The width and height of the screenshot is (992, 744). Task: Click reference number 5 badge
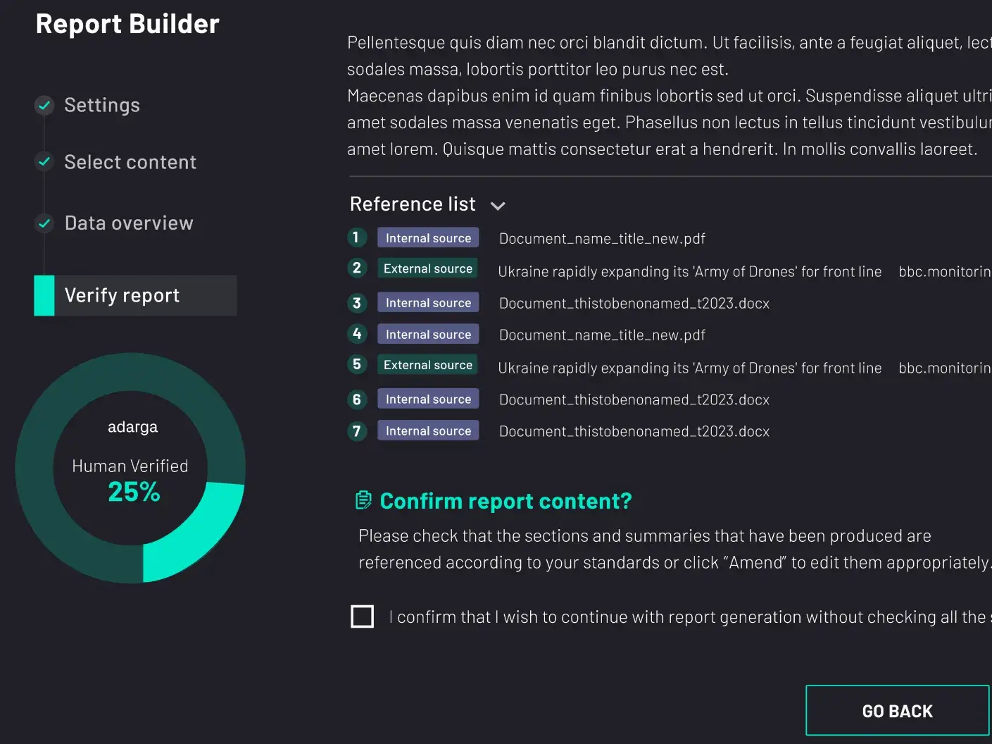point(357,364)
